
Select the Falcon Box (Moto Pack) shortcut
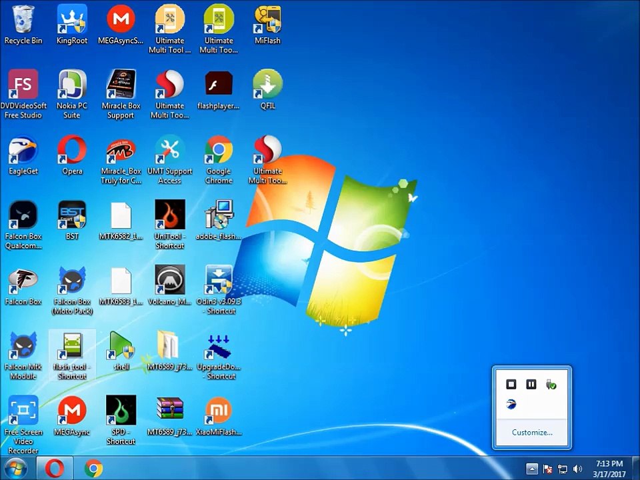click(72, 291)
